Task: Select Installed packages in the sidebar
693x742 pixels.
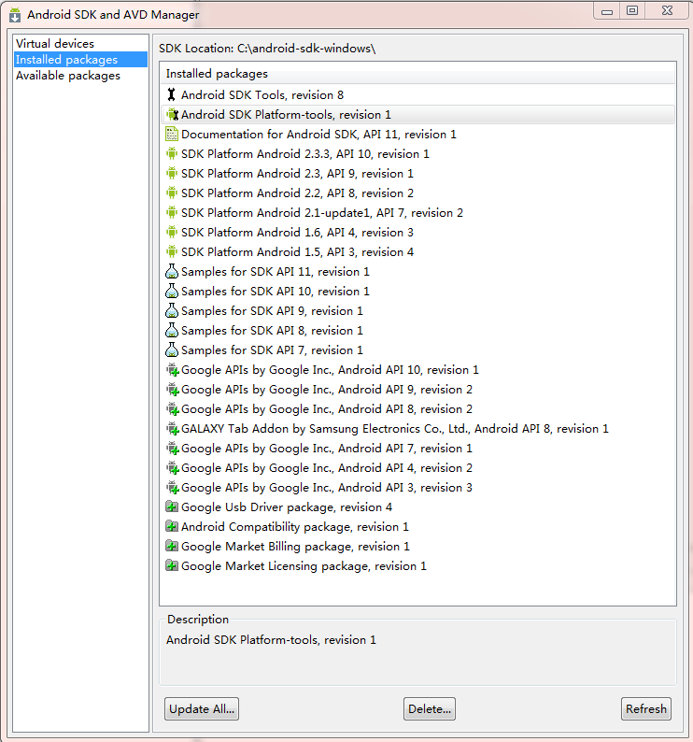Action: coord(80,60)
